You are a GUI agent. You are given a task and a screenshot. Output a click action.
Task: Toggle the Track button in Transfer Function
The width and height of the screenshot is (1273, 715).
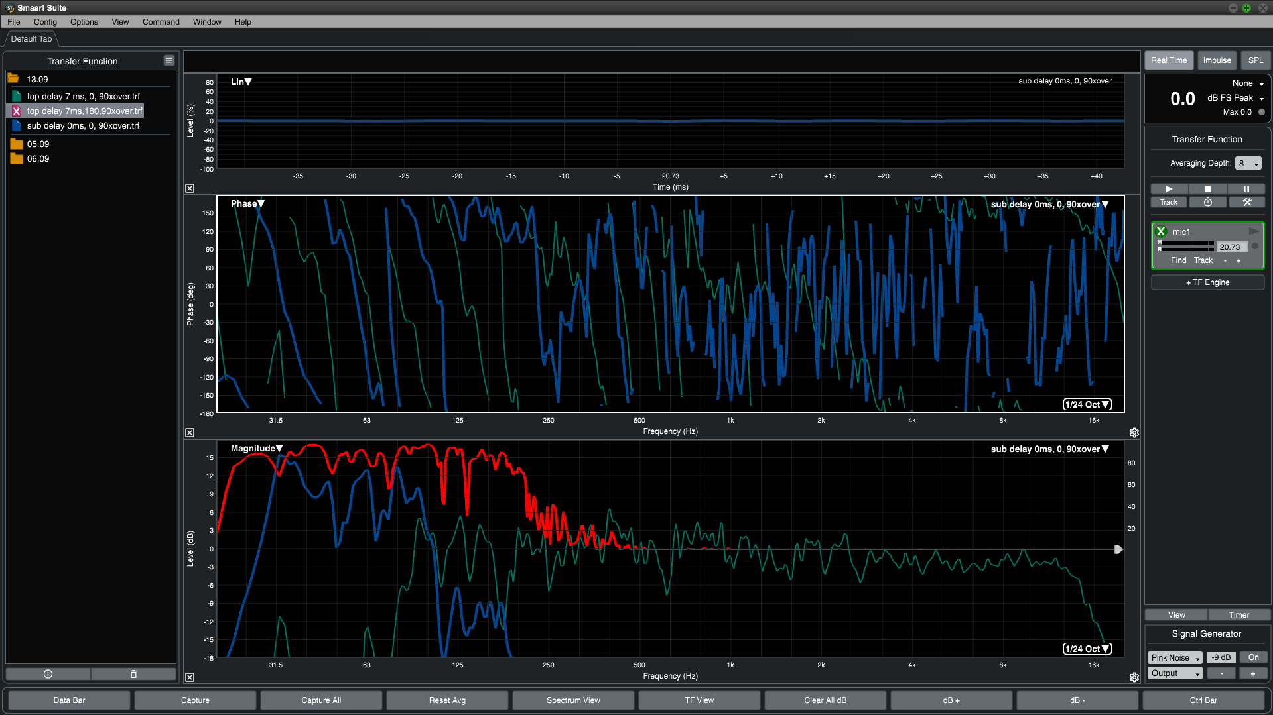pos(1169,203)
